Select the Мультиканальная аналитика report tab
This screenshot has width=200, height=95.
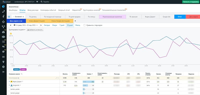tap(112, 17)
